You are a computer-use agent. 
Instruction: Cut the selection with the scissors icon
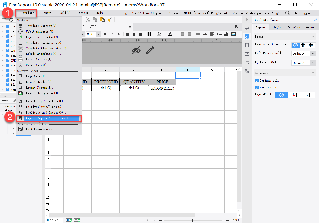point(87,19)
